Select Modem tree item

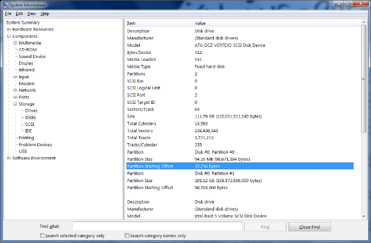27,84
